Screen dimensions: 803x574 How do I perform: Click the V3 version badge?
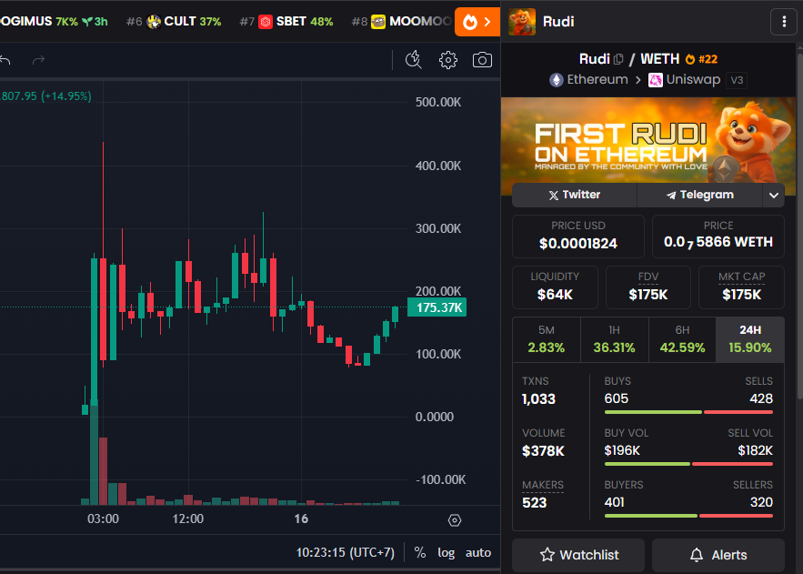737,80
